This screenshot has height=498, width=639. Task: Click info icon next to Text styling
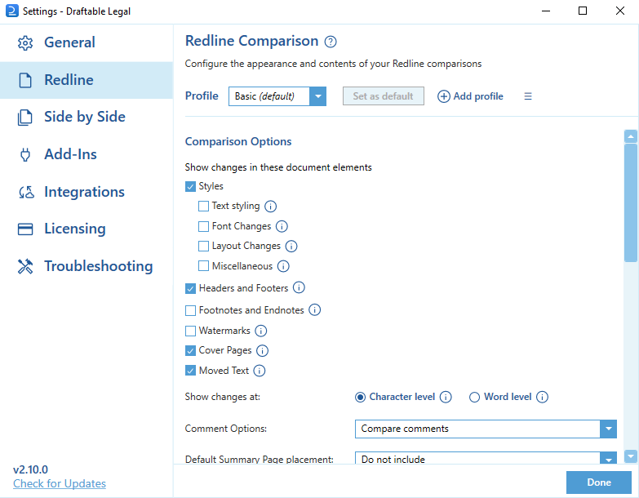point(271,207)
